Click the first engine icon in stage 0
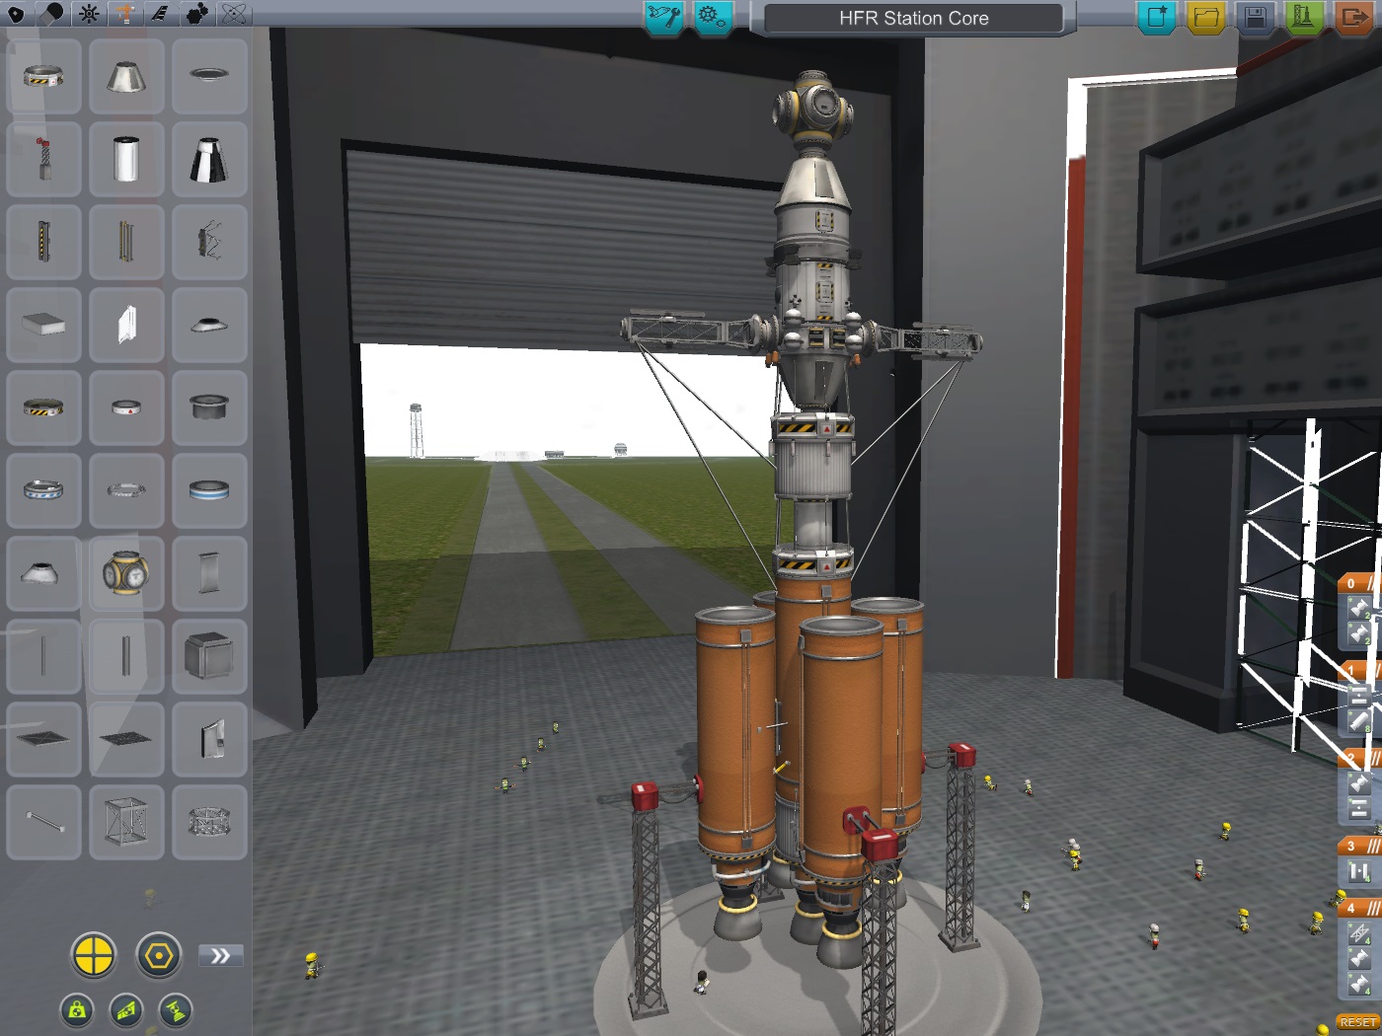 coord(1360,608)
